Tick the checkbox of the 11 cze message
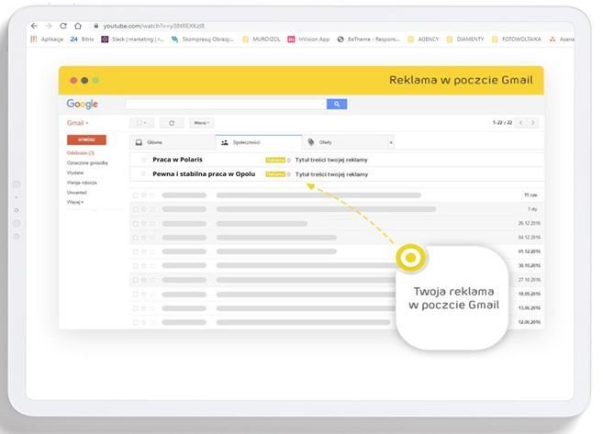603x434 pixels. click(x=135, y=195)
